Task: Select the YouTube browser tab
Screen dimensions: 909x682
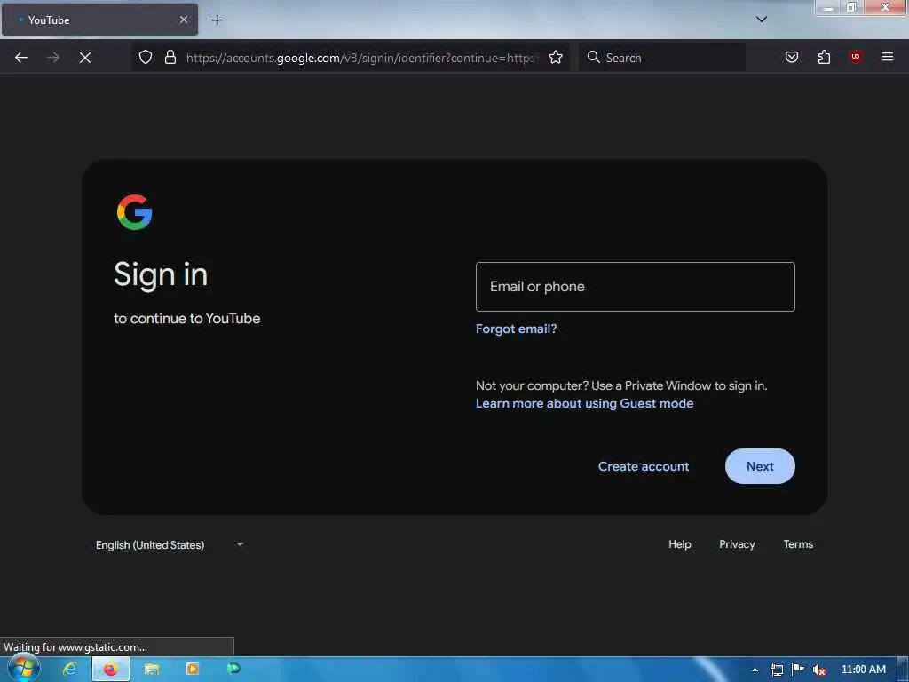Action: (99, 20)
